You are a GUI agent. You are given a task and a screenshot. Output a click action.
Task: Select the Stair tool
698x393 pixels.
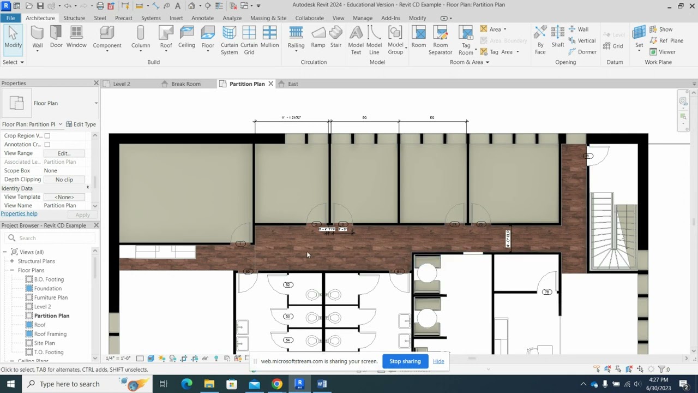tap(336, 38)
